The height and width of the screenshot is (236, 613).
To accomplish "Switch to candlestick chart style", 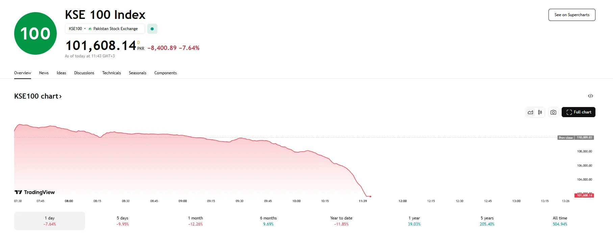I will tap(540, 112).
